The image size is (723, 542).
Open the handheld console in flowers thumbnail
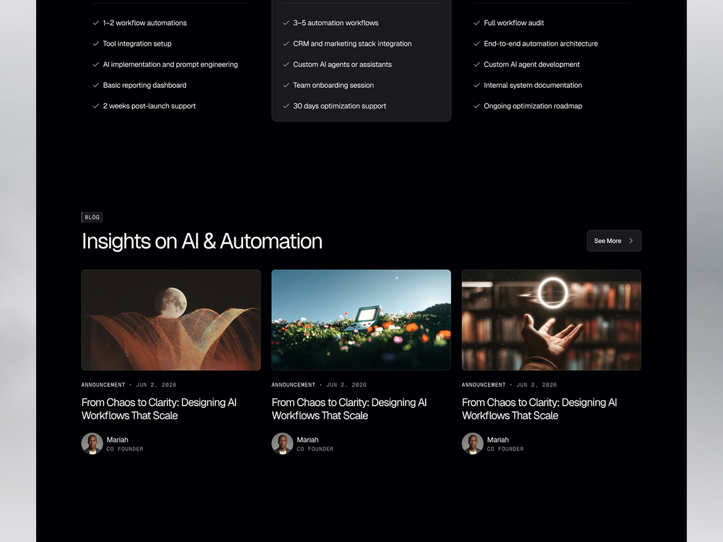pos(361,320)
